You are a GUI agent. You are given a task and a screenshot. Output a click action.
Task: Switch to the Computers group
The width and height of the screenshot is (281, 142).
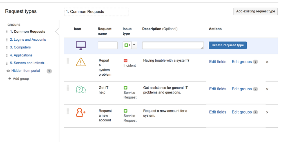(20, 47)
